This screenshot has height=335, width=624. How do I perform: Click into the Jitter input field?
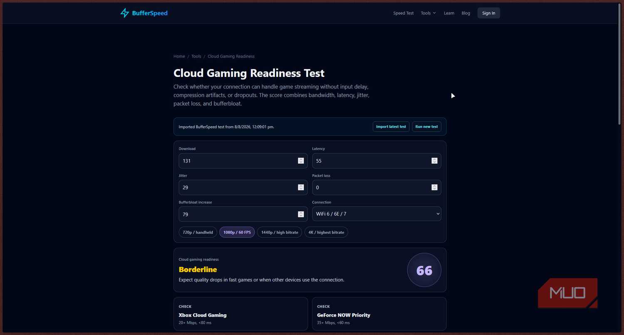click(243, 187)
